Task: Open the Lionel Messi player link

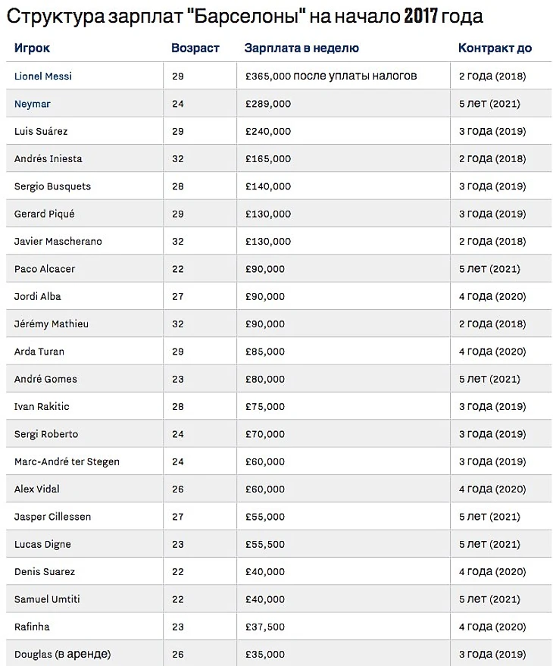Action: pos(43,77)
